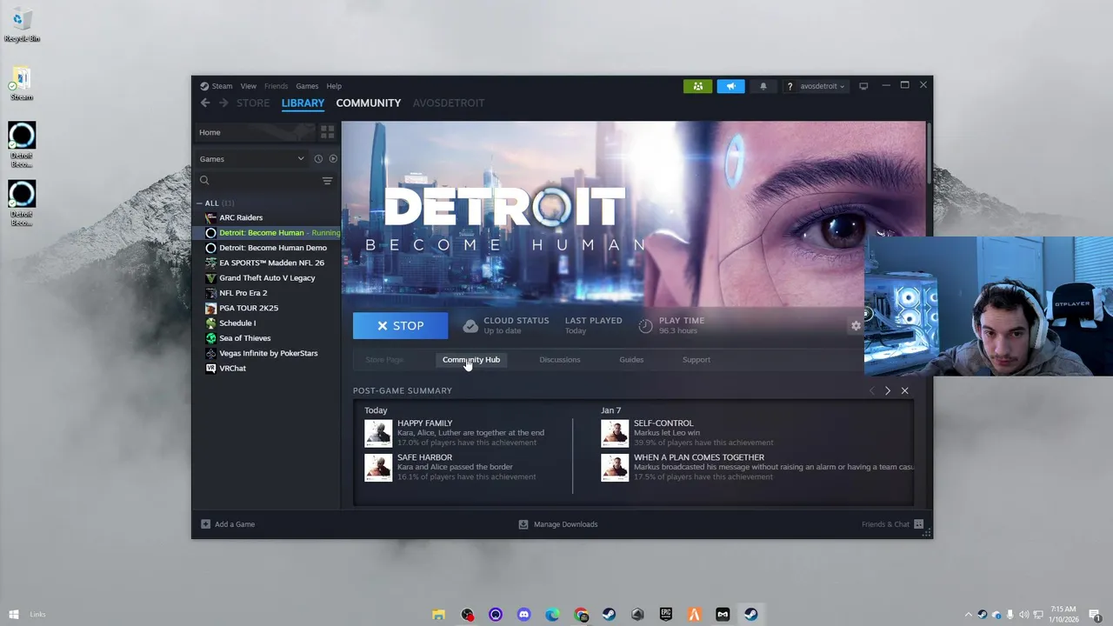Switch to Big Picture mode icon
The height and width of the screenshot is (626, 1113).
pos(863,86)
